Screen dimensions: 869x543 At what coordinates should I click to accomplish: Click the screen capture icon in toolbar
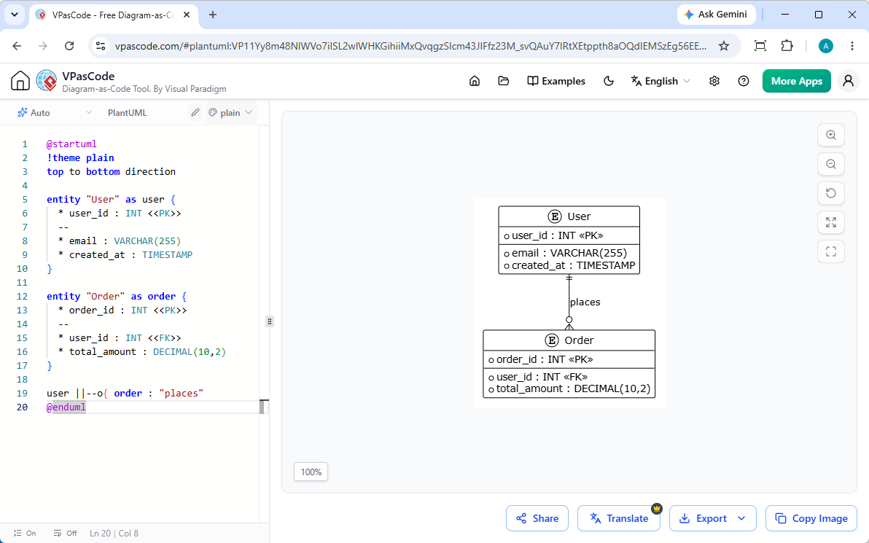point(760,46)
